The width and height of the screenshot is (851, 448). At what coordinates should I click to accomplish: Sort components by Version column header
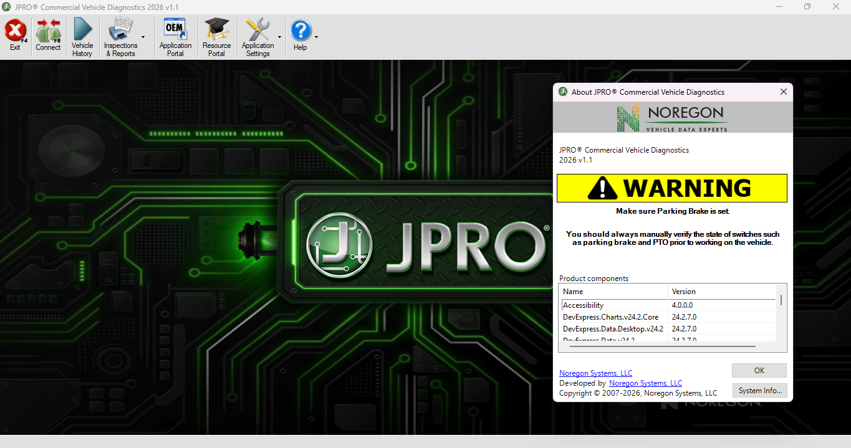722,291
